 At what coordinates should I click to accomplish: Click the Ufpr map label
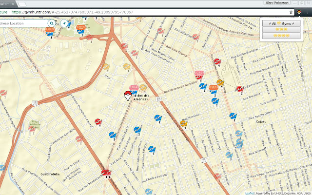point(107,77)
